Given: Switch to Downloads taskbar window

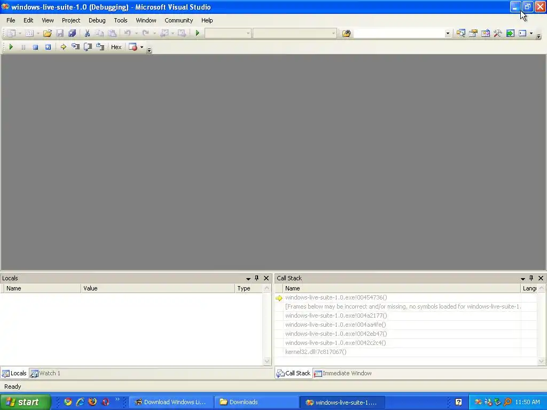Looking at the screenshot, I should pyautogui.click(x=256, y=402).
